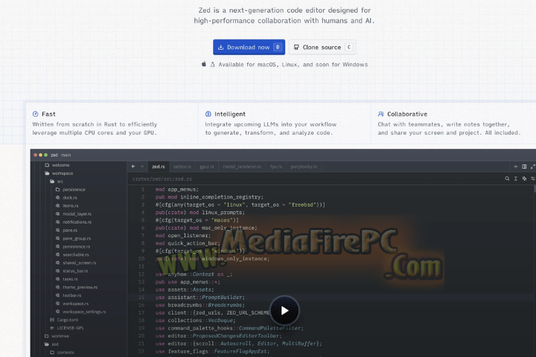
Task: Click the zoom pane expand icon
Action: 532,167
